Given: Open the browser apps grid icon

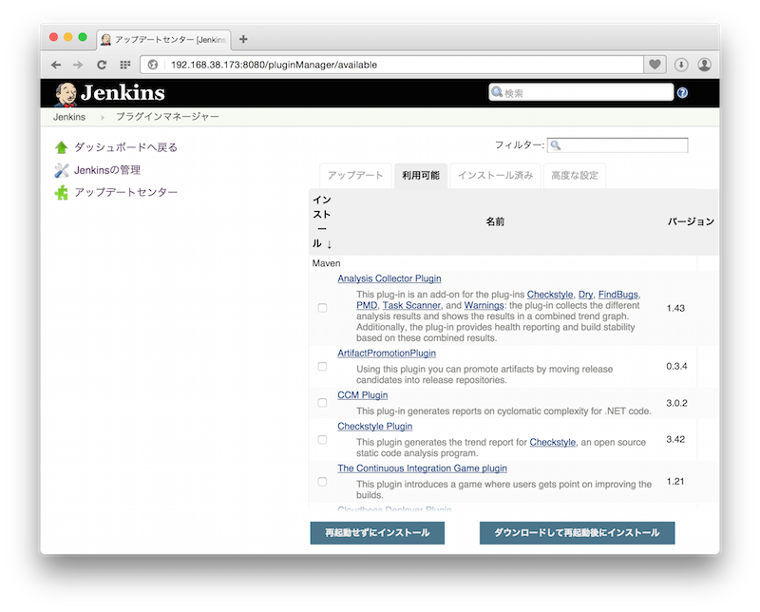Looking at the screenshot, I should point(124,65).
